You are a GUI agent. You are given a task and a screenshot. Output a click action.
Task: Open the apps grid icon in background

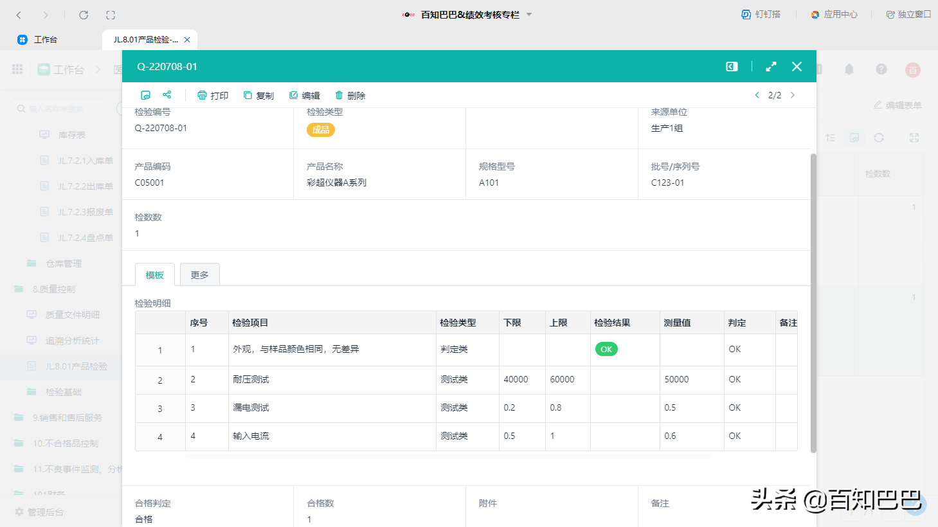pos(17,69)
